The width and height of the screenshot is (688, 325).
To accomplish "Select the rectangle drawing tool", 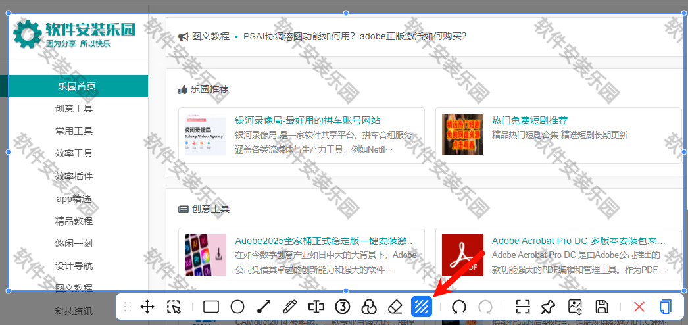I will [x=211, y=307].
